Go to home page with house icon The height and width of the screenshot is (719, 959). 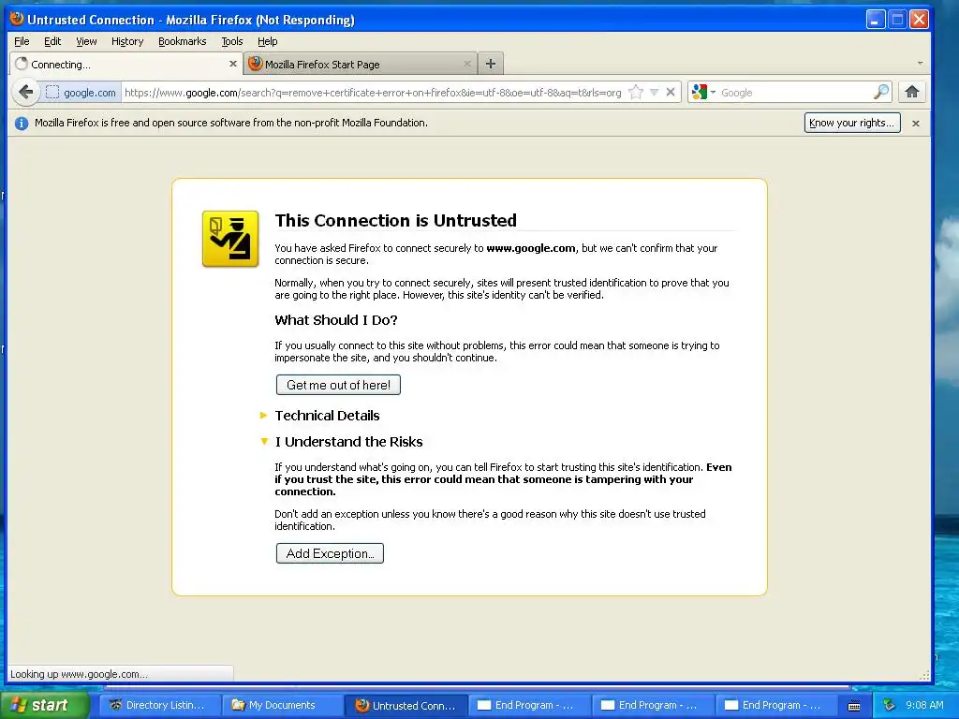pos(912,93)
